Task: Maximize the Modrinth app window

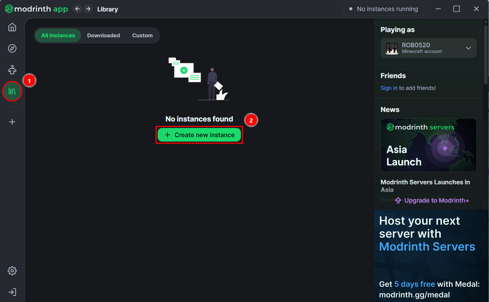Action: tap(457, 9)
